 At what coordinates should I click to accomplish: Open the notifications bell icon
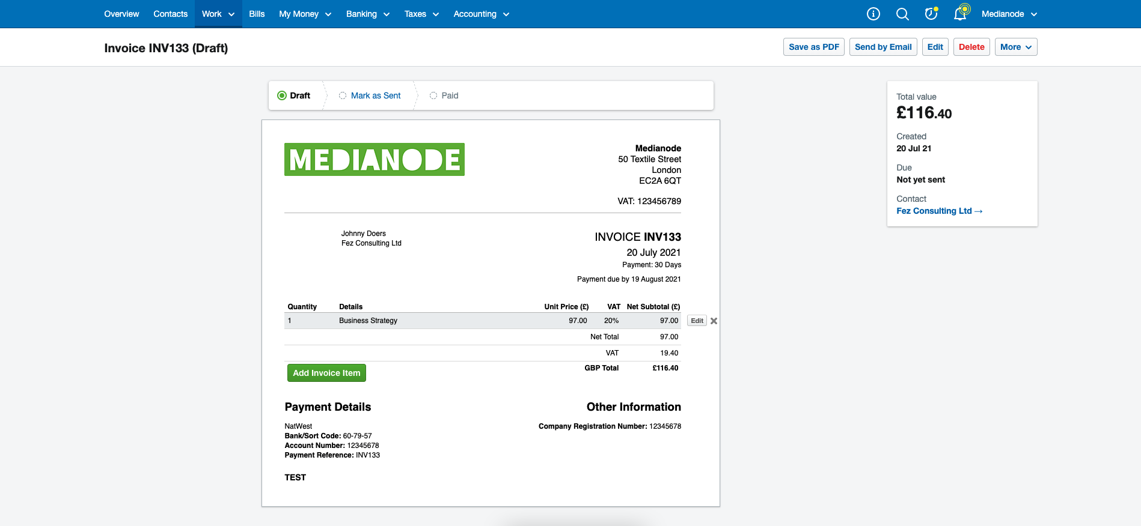click(960, 13)
